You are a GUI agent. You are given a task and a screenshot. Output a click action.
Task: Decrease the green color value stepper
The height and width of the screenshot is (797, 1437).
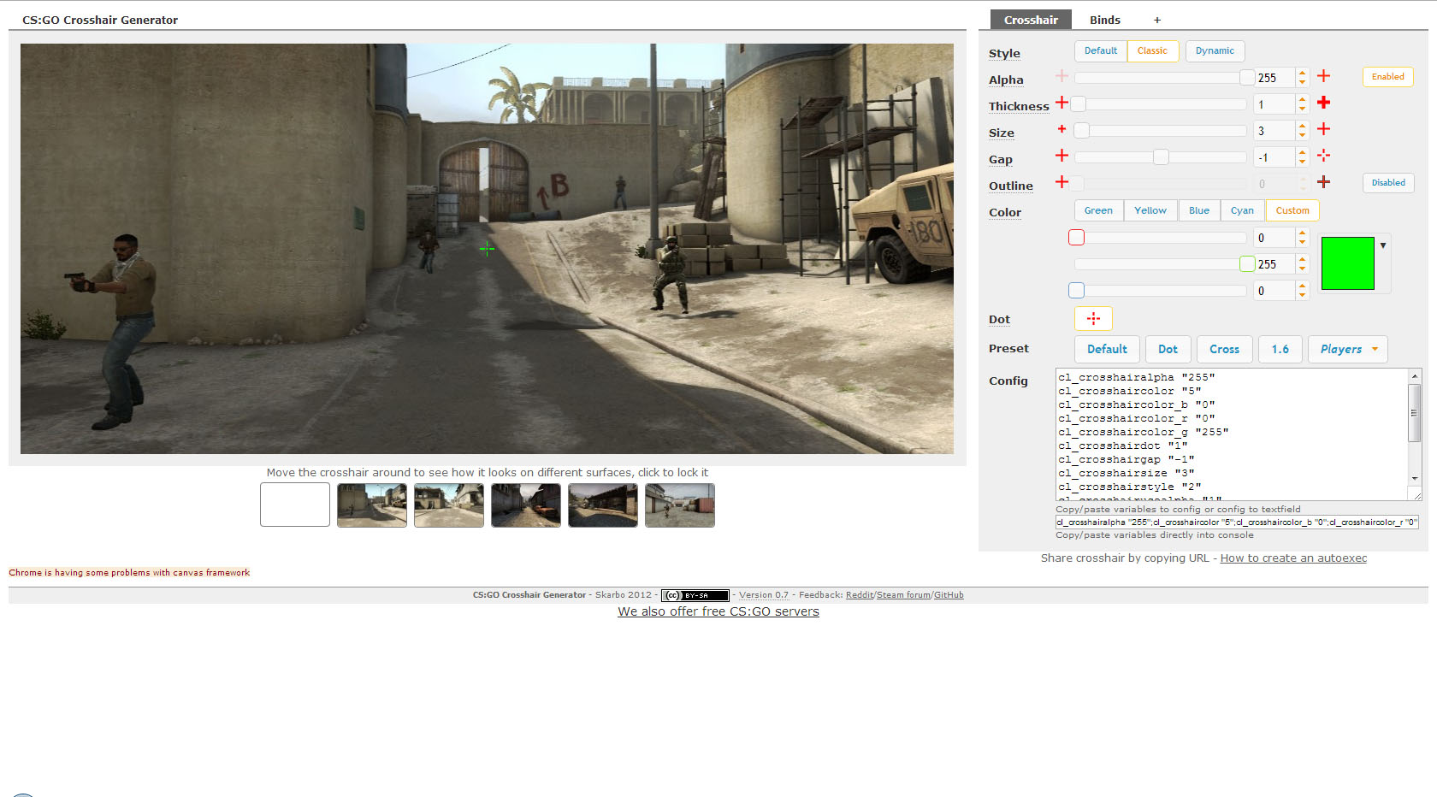[1302, 269]
